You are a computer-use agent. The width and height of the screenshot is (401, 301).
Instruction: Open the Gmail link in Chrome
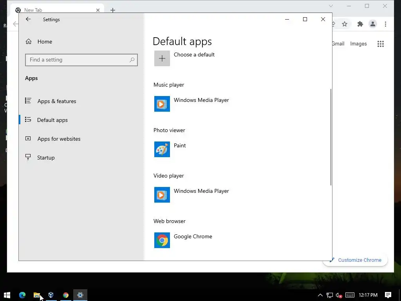pos(338,44)
